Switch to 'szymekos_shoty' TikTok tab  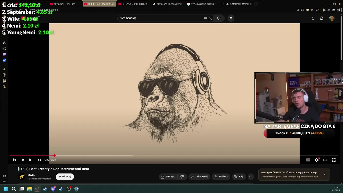[x=167, y=4]
